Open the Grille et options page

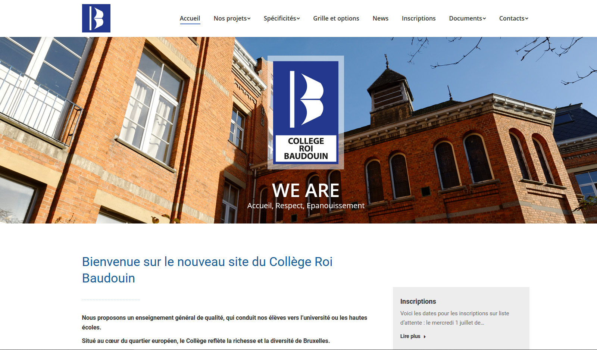click(336, 18)
